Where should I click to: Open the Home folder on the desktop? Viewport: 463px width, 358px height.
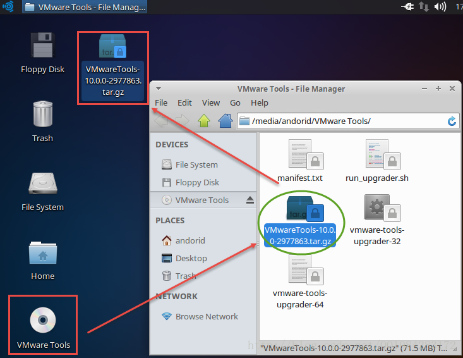(43, 261)
